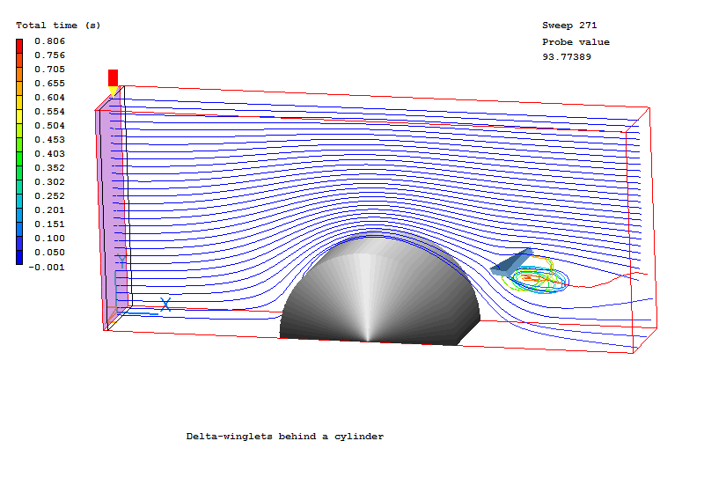Click the "Sweep 271" text

click(569, 26)
